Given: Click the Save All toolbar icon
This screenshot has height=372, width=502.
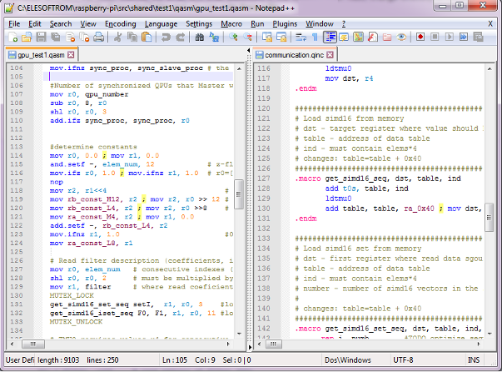Looking at the screenshot, I should coord(56,38).
